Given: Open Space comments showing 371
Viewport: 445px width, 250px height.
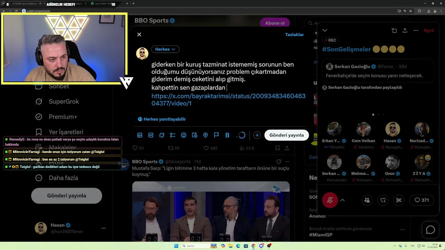Looking at the screenshot, I should [421, 200].
